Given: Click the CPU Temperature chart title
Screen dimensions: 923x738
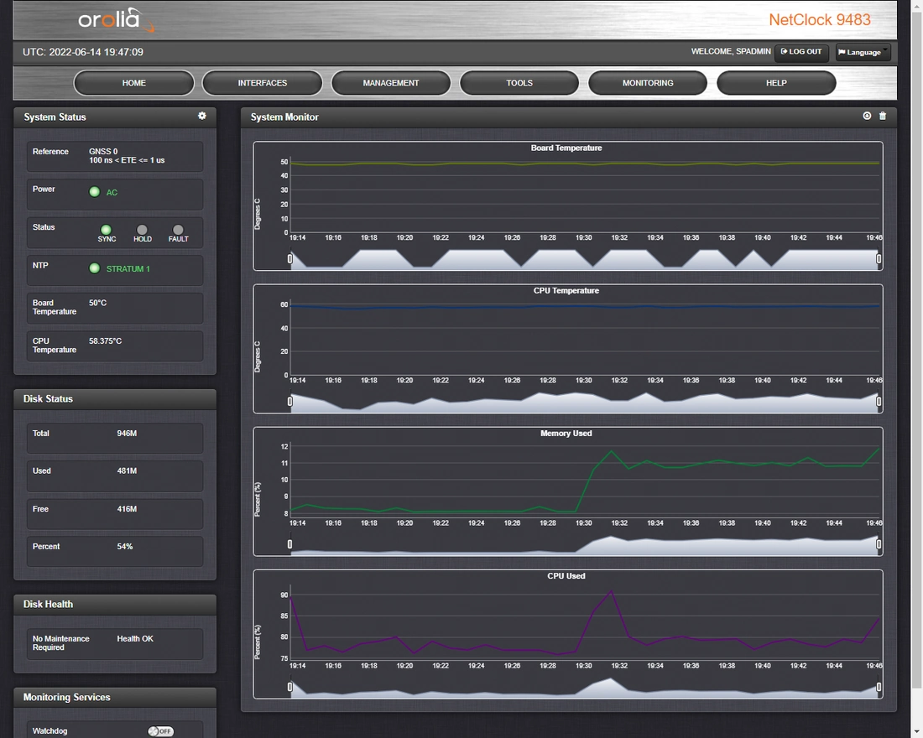Looking at the screenshot, I should [x=566, y=291].
